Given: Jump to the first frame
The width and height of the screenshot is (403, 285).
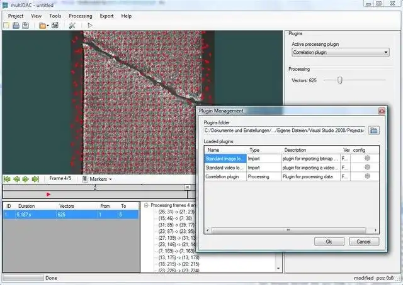Looking at the screenshot, I should [7, 179].
